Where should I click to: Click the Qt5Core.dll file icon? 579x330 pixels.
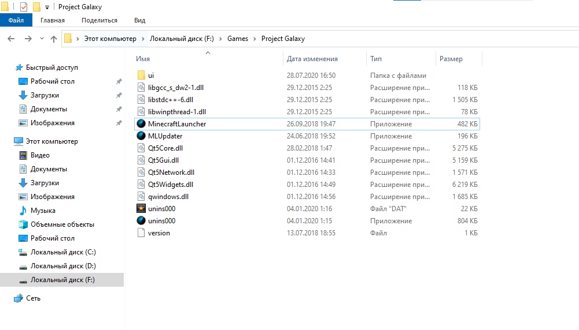point(141,148)
